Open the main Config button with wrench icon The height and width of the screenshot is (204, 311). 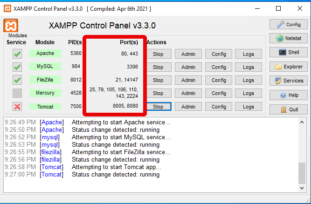[289, 25]
